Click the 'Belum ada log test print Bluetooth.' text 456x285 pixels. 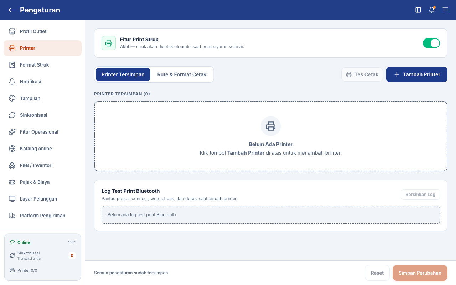[x=142, y=215]
